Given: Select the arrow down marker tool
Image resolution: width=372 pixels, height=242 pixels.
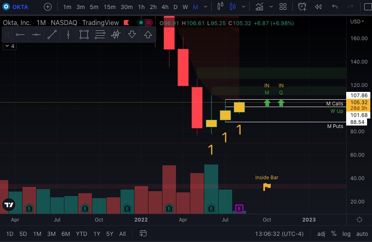Looking at the screenshot, I should (132, 34).
